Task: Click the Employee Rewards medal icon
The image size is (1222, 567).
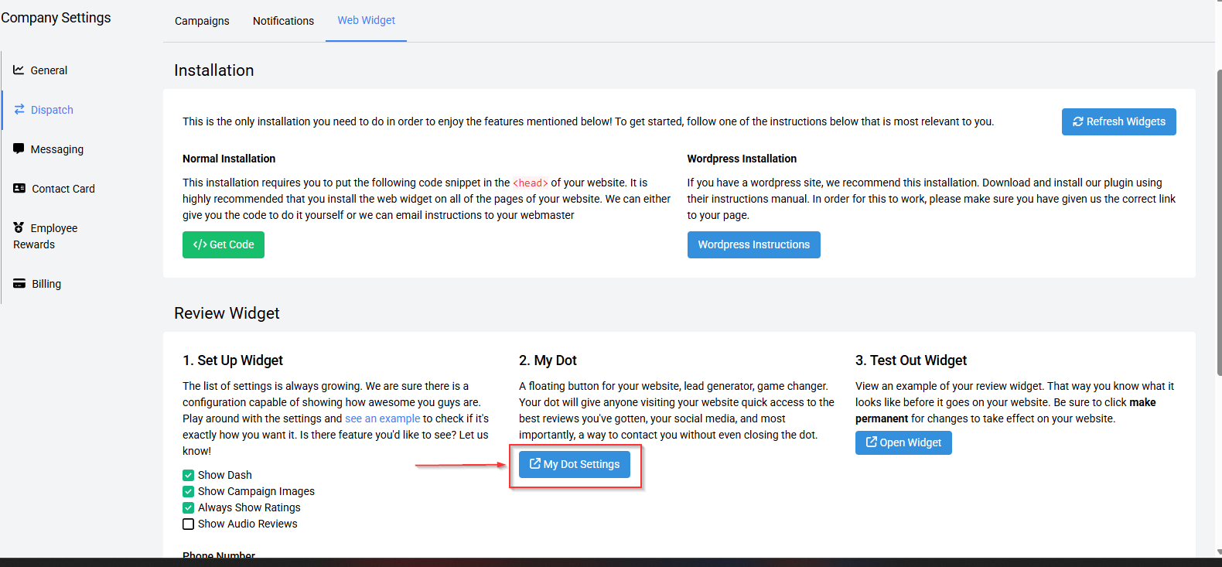Action: tap(19, 227)
